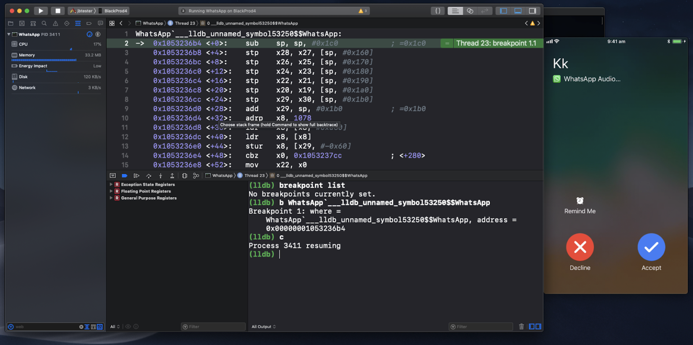Click the variables view Filter field
Image resolution: width=693 pixels, height=345 pixels.
213,327
